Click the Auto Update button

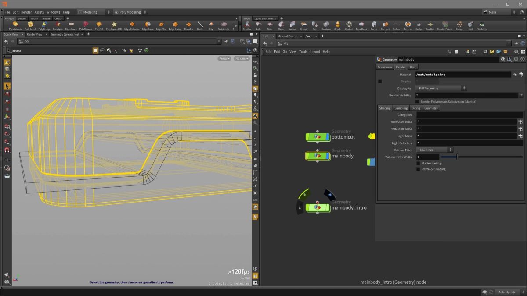tap(507, 292)
